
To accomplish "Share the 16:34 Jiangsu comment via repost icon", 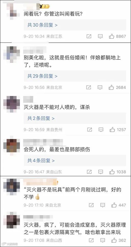I will (x=89, y=36).
